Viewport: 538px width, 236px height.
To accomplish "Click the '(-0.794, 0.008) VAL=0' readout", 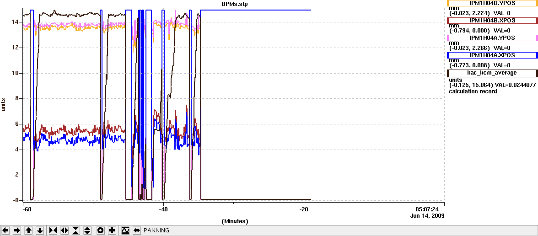I will click(479, 31).
